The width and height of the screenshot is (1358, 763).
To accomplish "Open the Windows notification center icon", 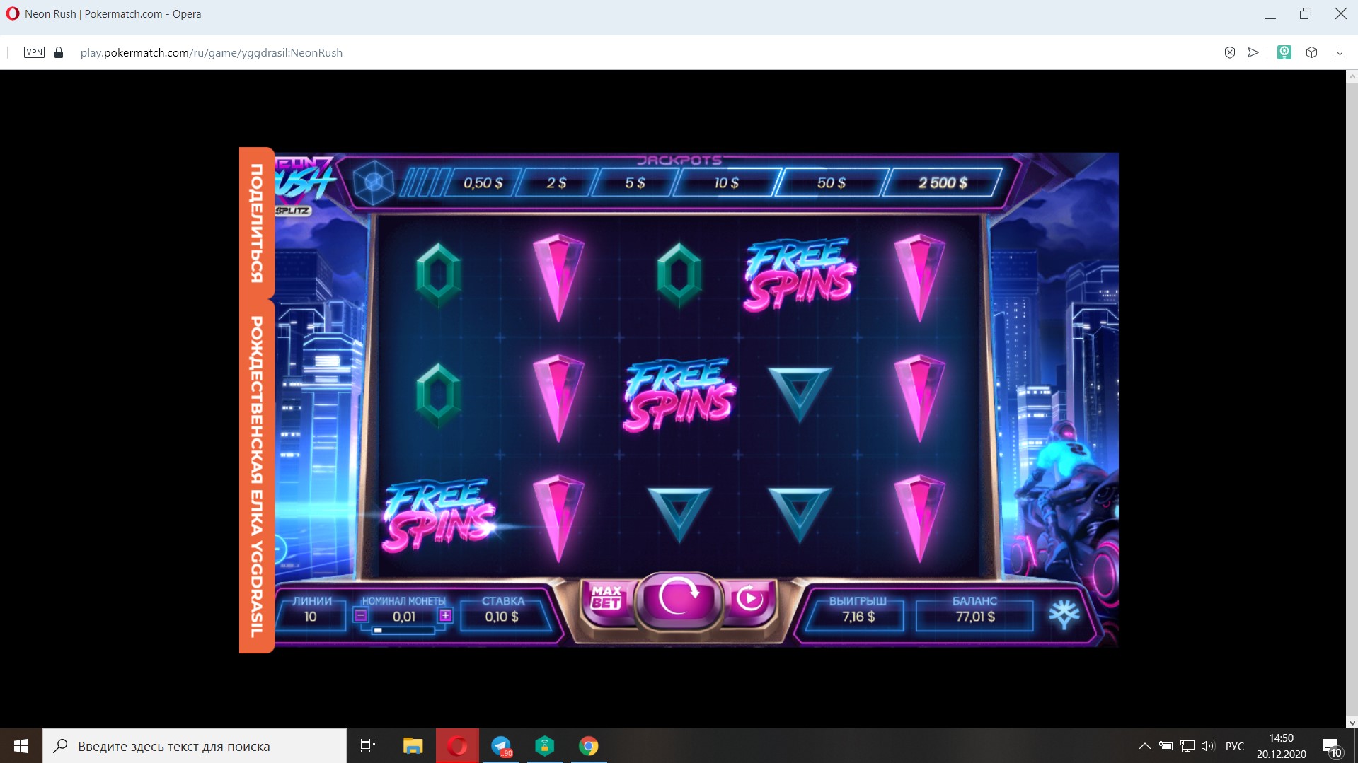I will (1331, 747).
